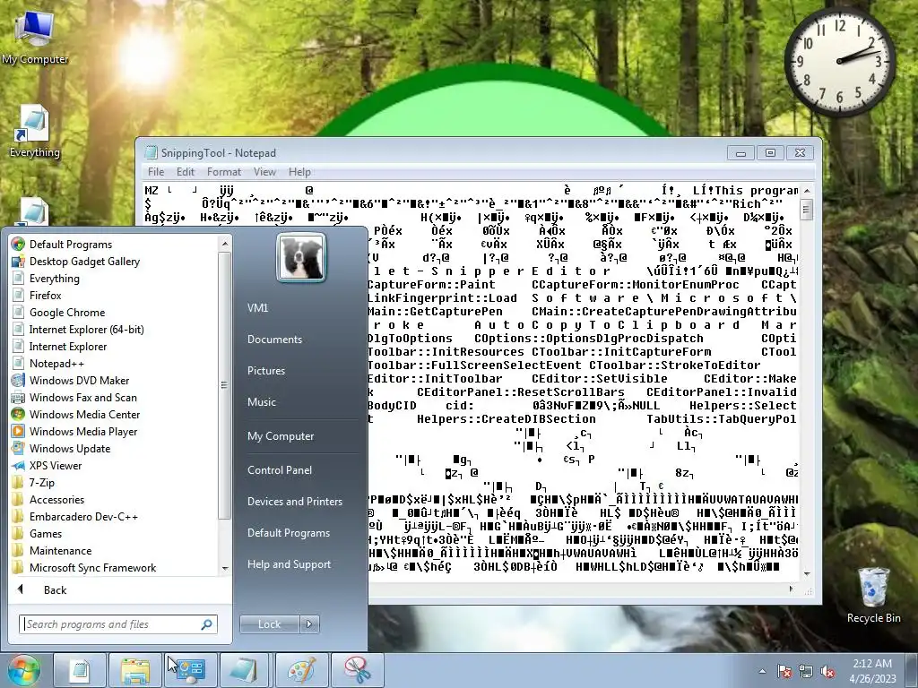Click the Notepad scroll-down arrow
The height and width of the screenshot is (688, 918).
click(x=806, y=574)
